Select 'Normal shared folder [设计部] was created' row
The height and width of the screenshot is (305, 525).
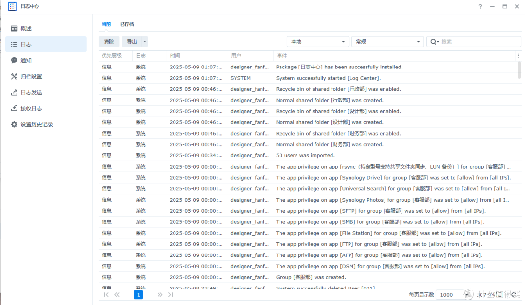click(x=310, y=122)
